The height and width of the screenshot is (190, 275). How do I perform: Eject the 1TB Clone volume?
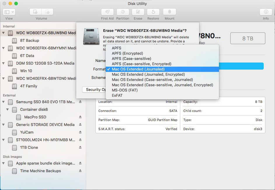80,147
